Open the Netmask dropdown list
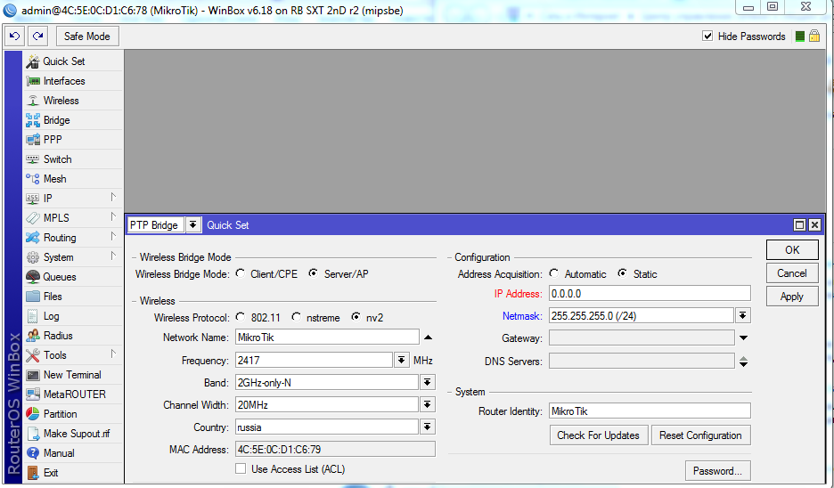Screen dimensions: 834x488 coord(743,316)
